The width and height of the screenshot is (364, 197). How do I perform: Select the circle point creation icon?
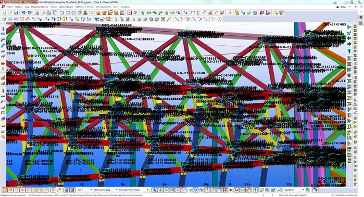click(x=219, y=19)
